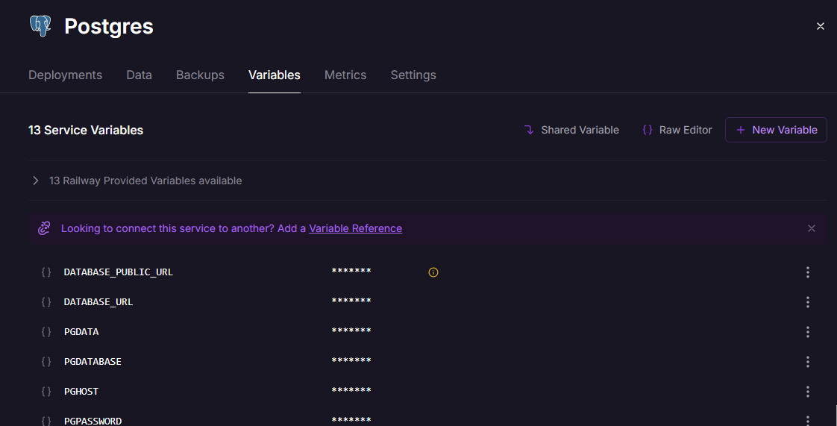Image resolution: width=837 pixels, height=426 pixels.
Task: Reveal the masked value of PGHOST
Action: [351, 391]
